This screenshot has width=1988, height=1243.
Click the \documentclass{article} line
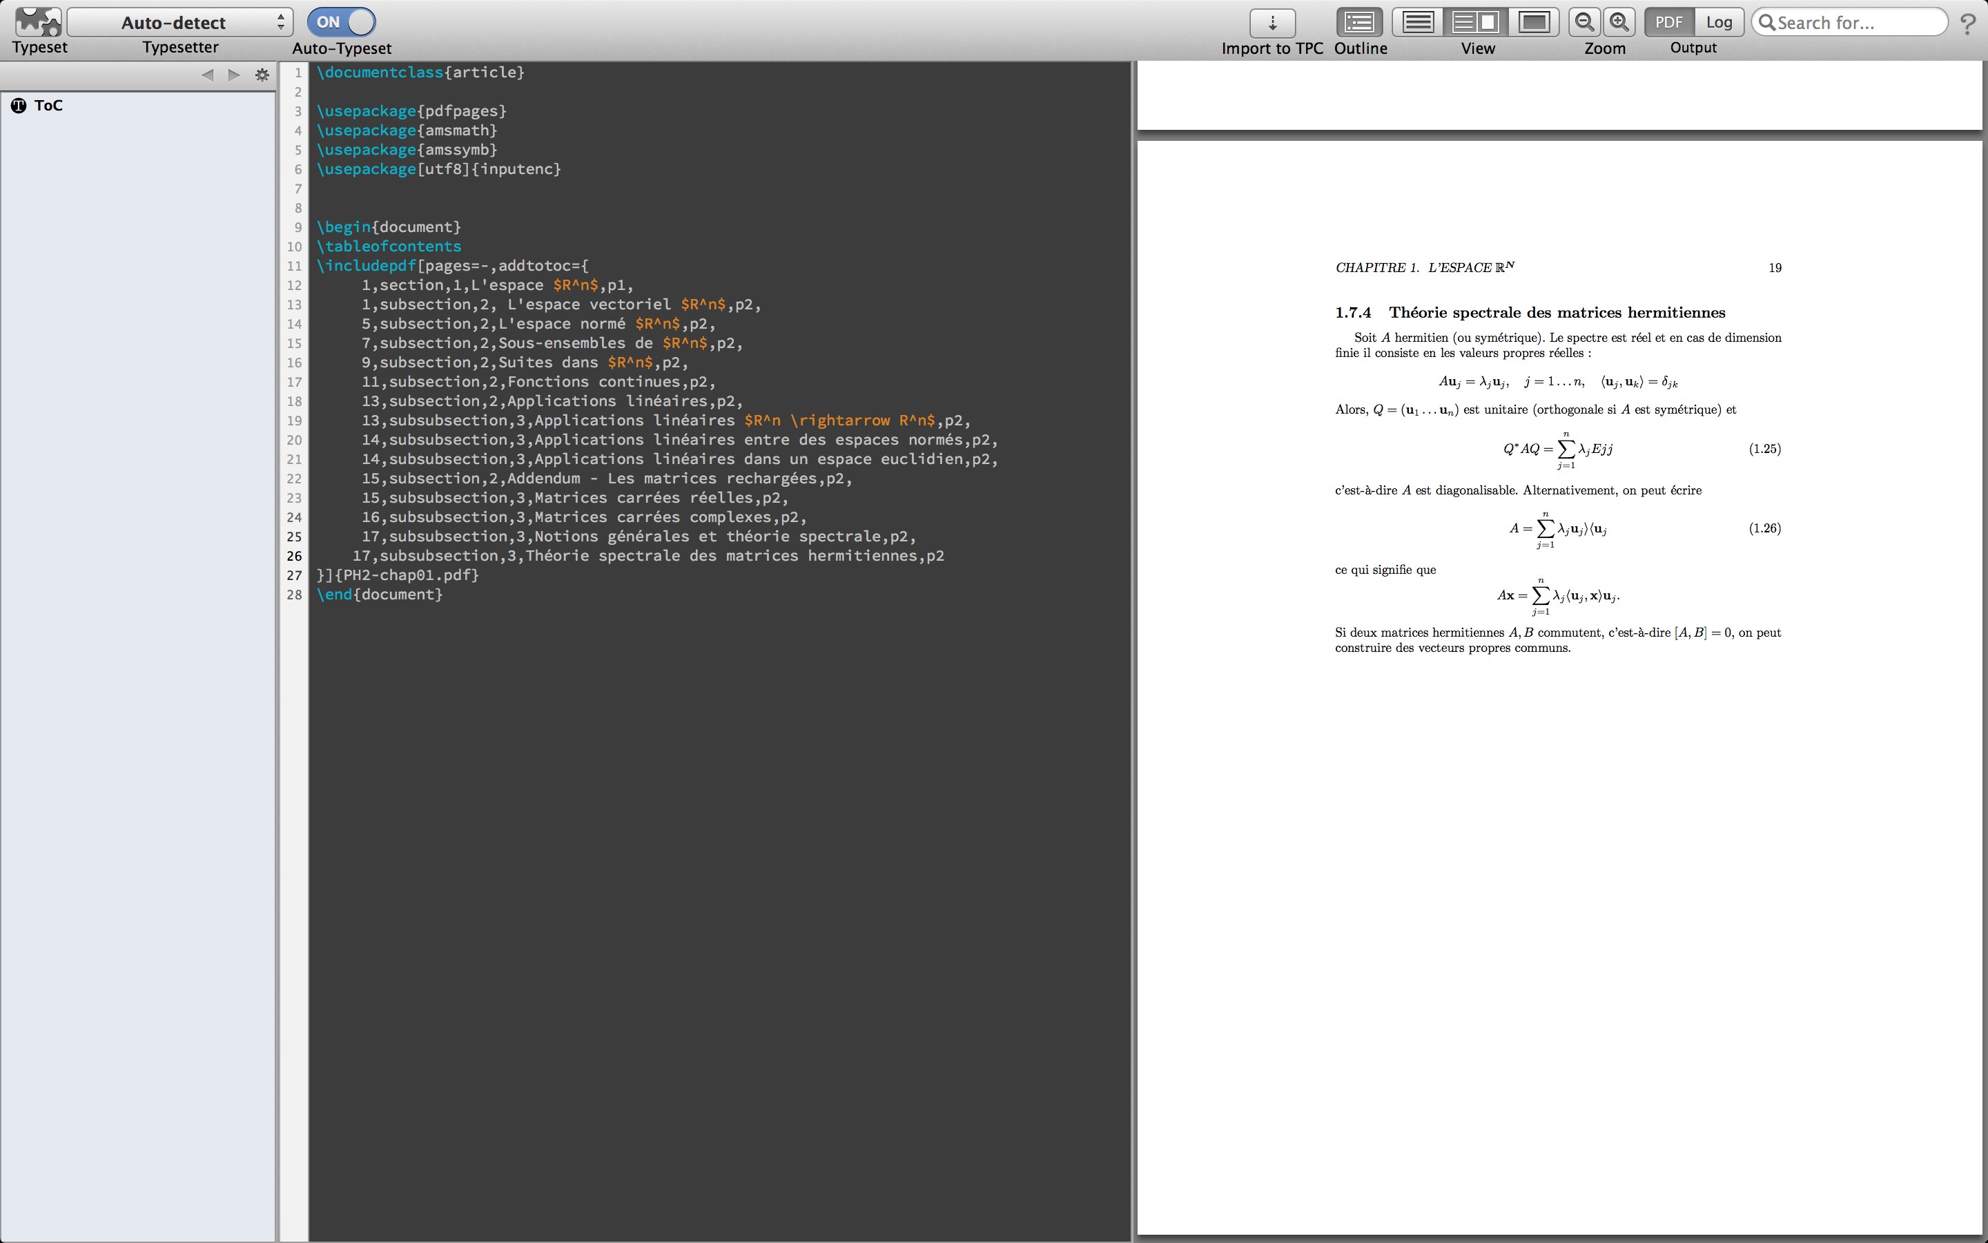tap(420, 73)
